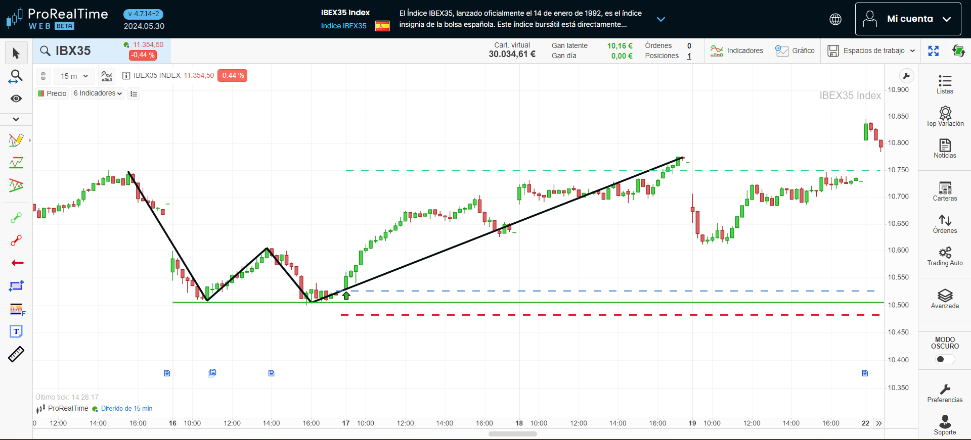Toggle the Modo Oscuro switch
This screenshot has width=971, height=440.
(x=944, y=359)
